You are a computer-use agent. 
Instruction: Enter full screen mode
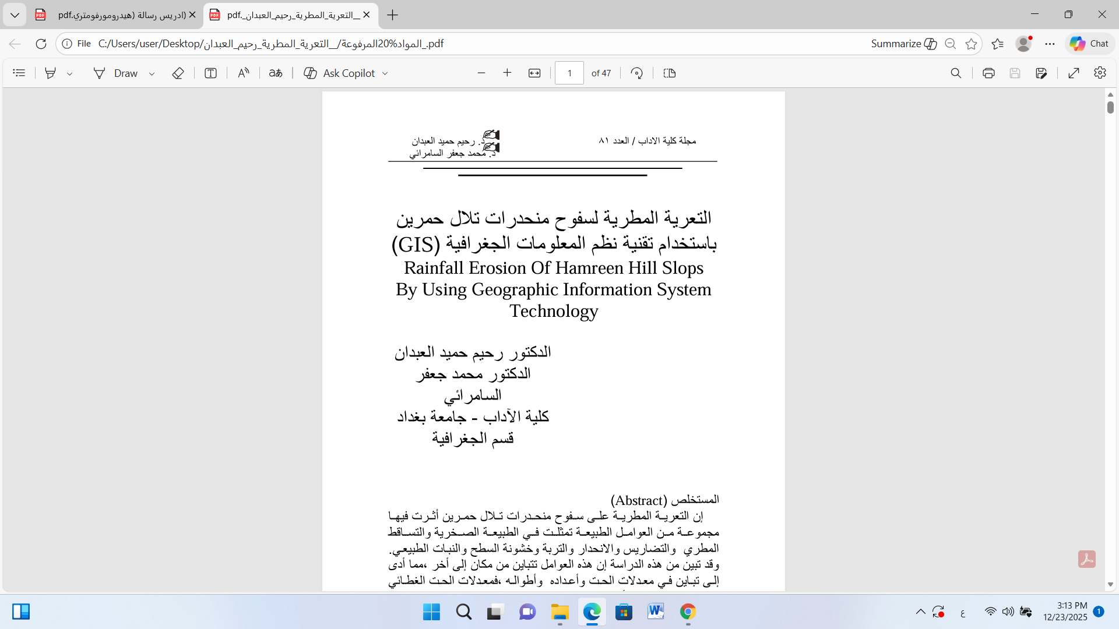tap(1074, 73)
